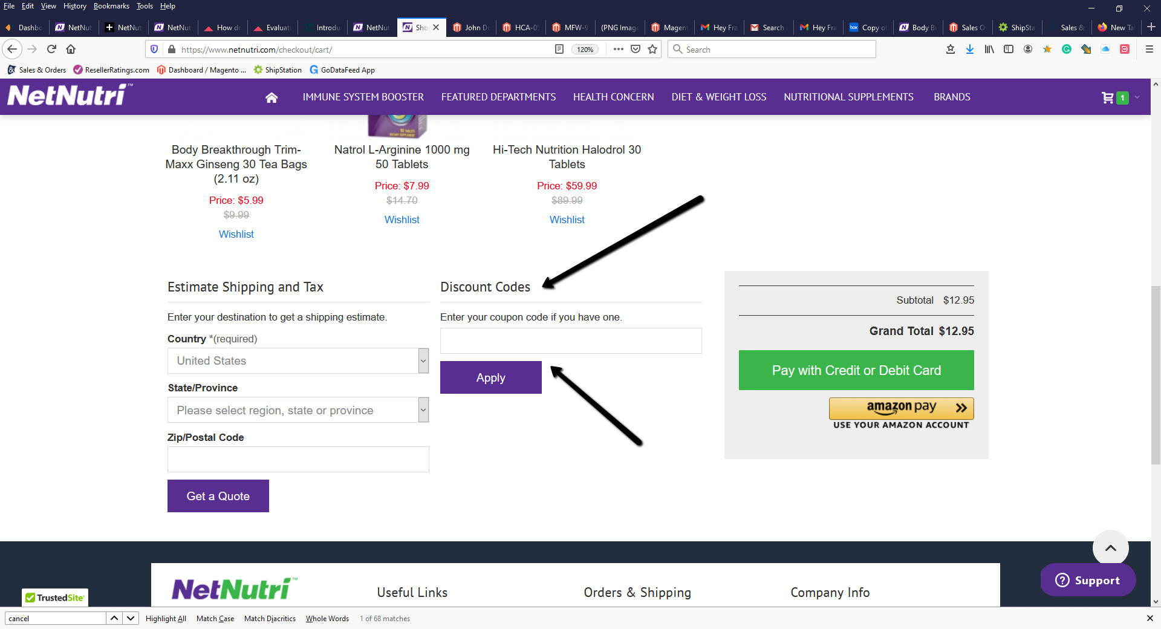Open the shopping cart icon
Viewport: 1161px width, 629px height.
[1108, 97]
